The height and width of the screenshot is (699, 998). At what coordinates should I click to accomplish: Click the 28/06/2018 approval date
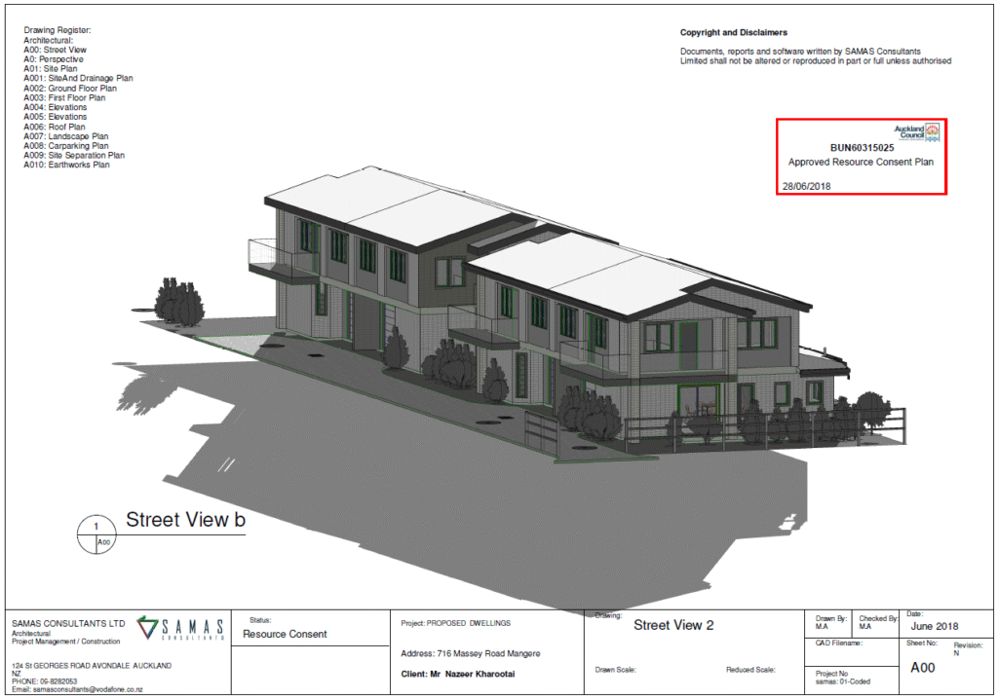(806, 185)
